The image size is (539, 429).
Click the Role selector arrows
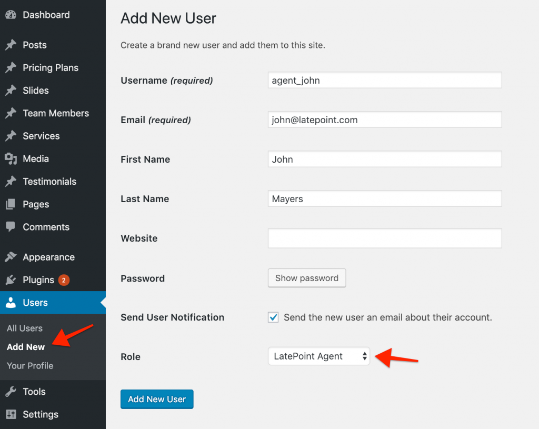click(x=364, y=356)
